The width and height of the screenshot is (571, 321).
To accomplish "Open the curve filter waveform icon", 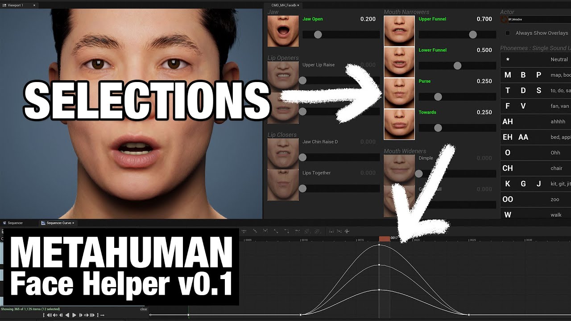I will pyautogui.click(x=347, y=231).
